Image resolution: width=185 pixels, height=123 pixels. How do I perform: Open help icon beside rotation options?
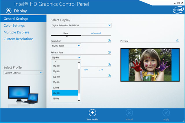coord(109,65)
